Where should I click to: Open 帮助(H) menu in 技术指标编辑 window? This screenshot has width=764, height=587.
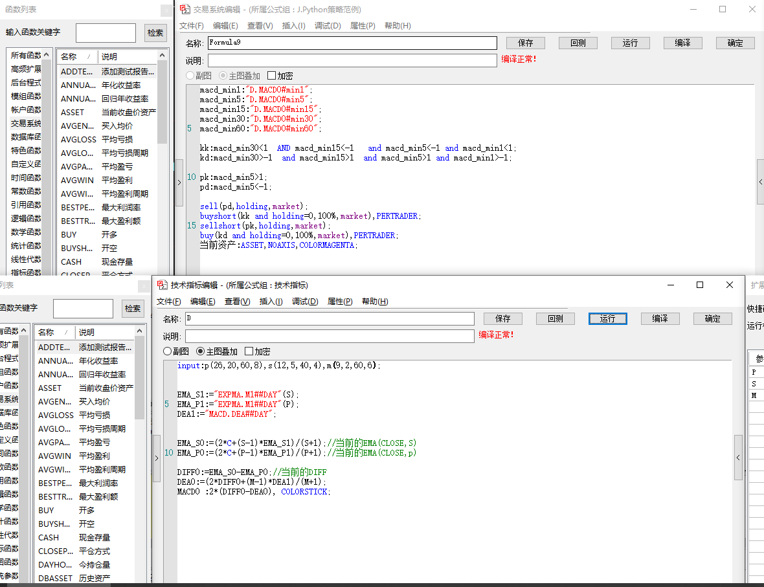(375, 302)
